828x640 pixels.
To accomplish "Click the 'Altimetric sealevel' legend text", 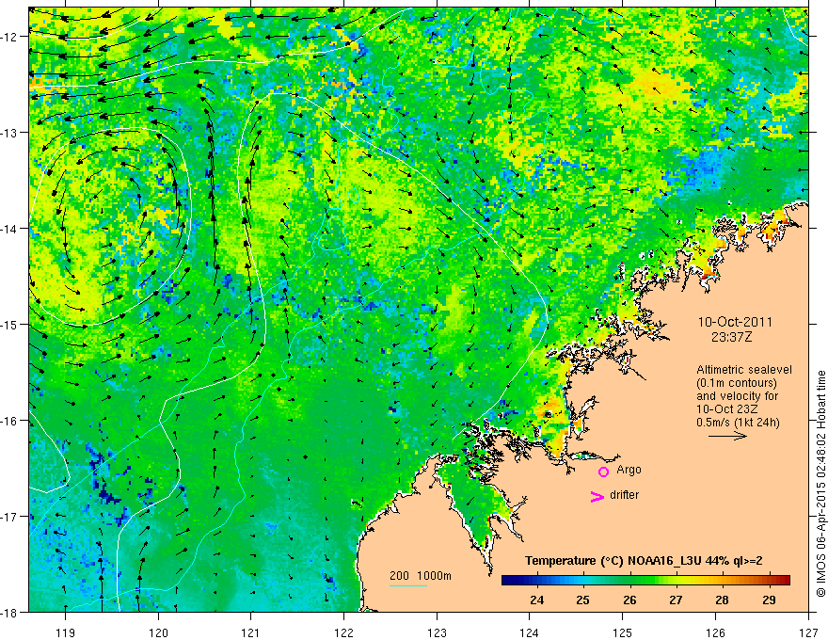I will 743,370.
